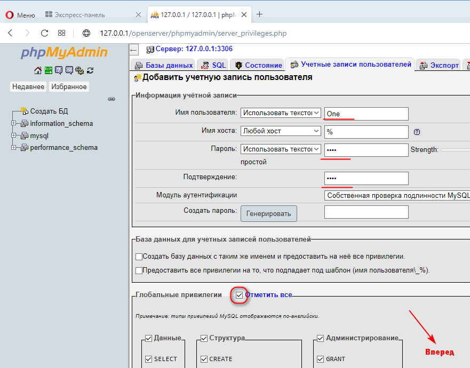Reload the navigation panel icon

(90, 70)
